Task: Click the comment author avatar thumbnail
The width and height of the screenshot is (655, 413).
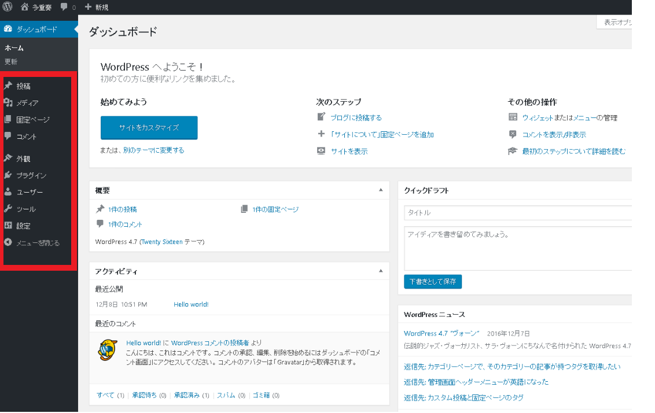Action: point(108,350)
